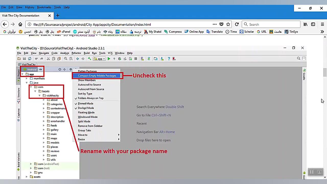Click Firefox's forward arrow button
Viewport: 327px width, 184px height.
[x=12, y=24]
